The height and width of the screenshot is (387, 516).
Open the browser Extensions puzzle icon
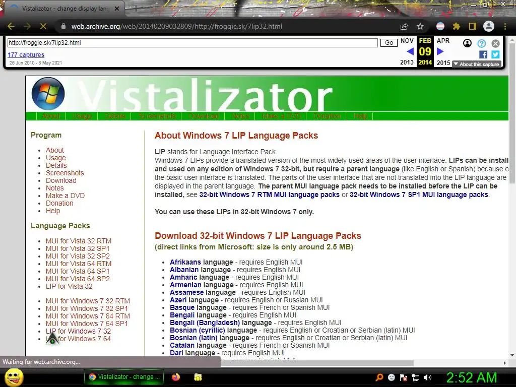coord(456,26)
